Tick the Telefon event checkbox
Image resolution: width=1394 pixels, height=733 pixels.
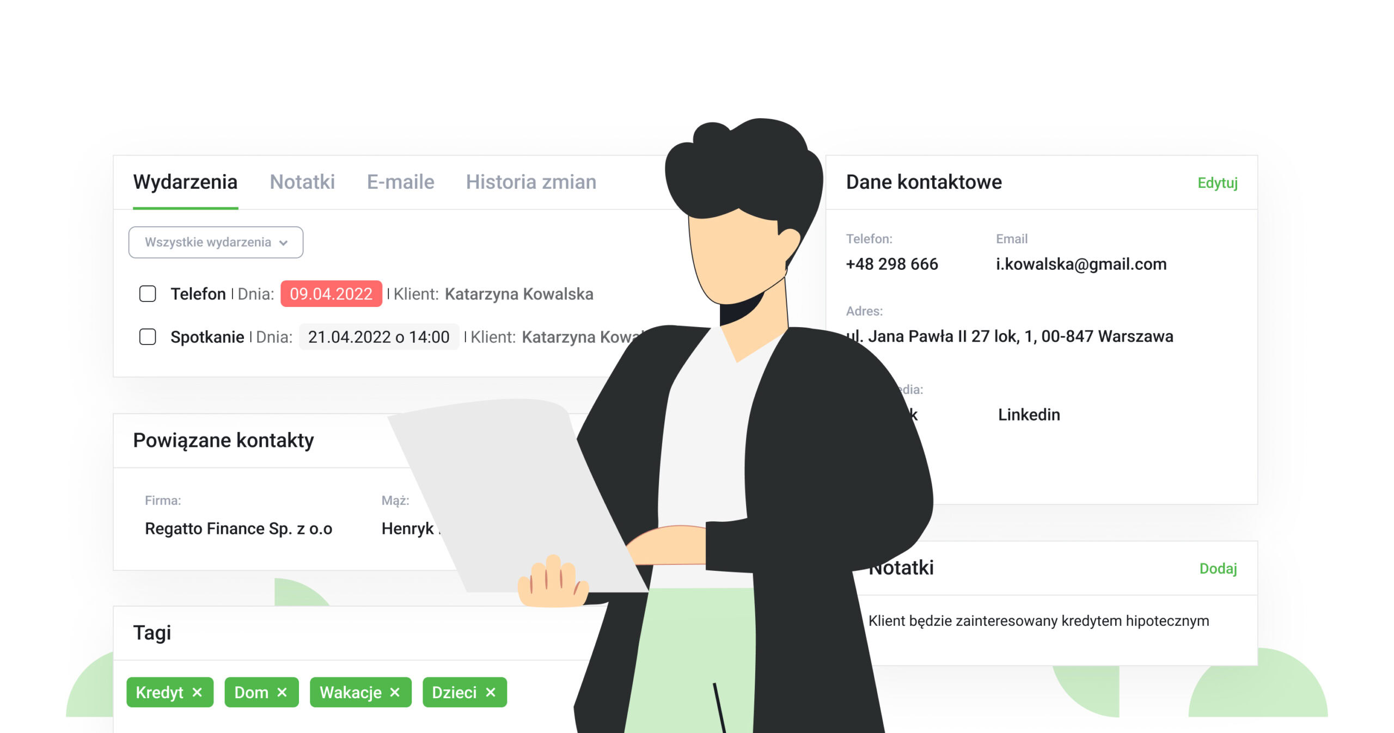tap(148, 294)
